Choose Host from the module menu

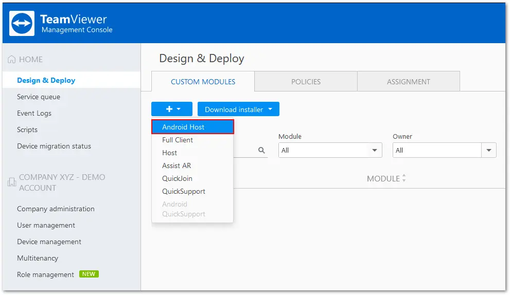(192, 153)
